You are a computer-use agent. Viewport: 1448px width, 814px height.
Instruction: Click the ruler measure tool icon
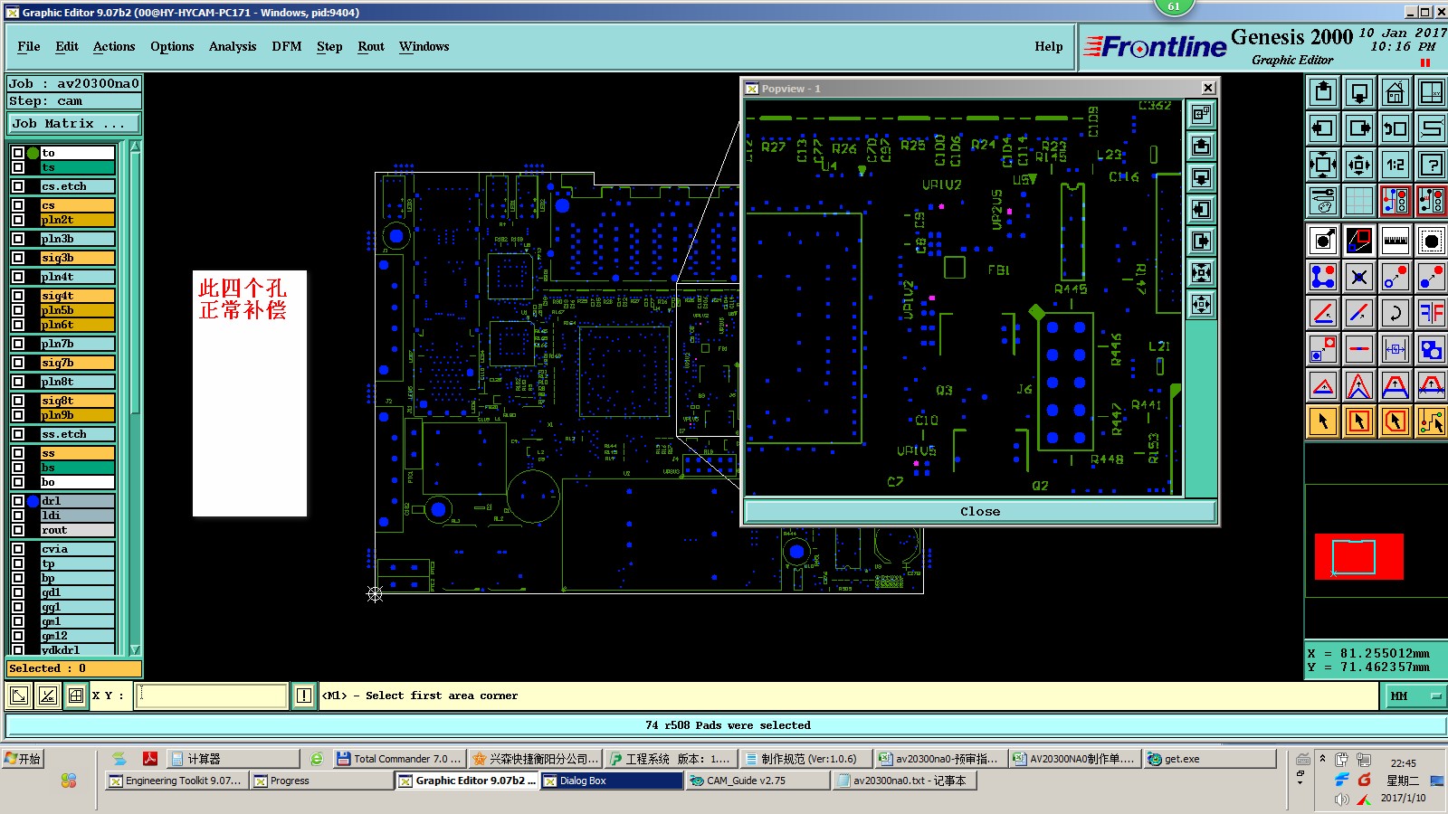point(1396,241)
